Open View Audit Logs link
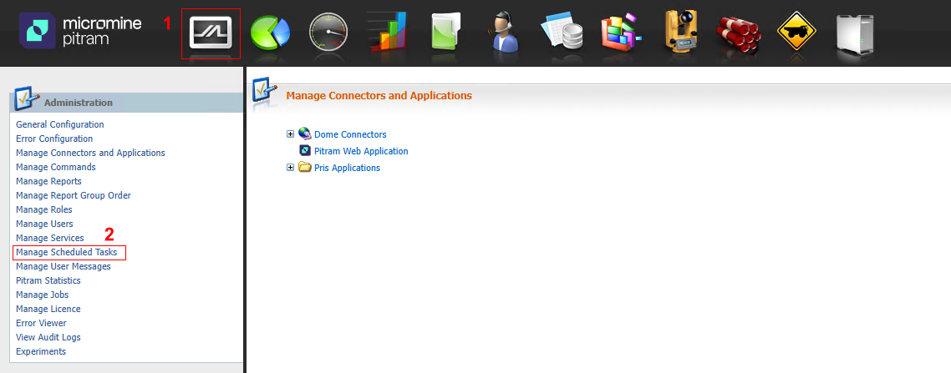The image size is (951, 373). [48, 337]
